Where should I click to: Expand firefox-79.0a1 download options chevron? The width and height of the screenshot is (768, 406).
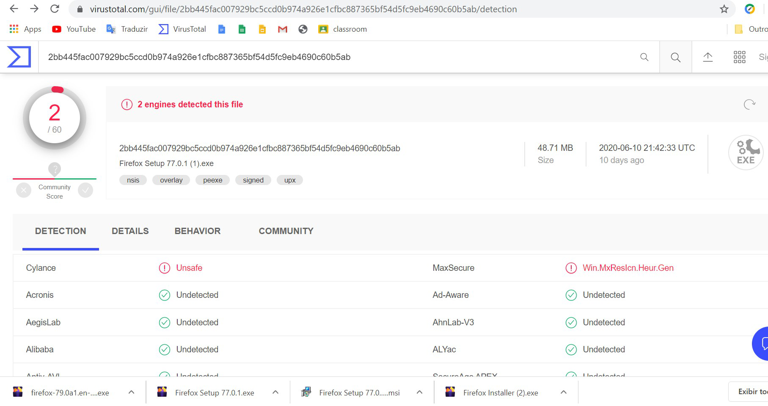point(132,392)
